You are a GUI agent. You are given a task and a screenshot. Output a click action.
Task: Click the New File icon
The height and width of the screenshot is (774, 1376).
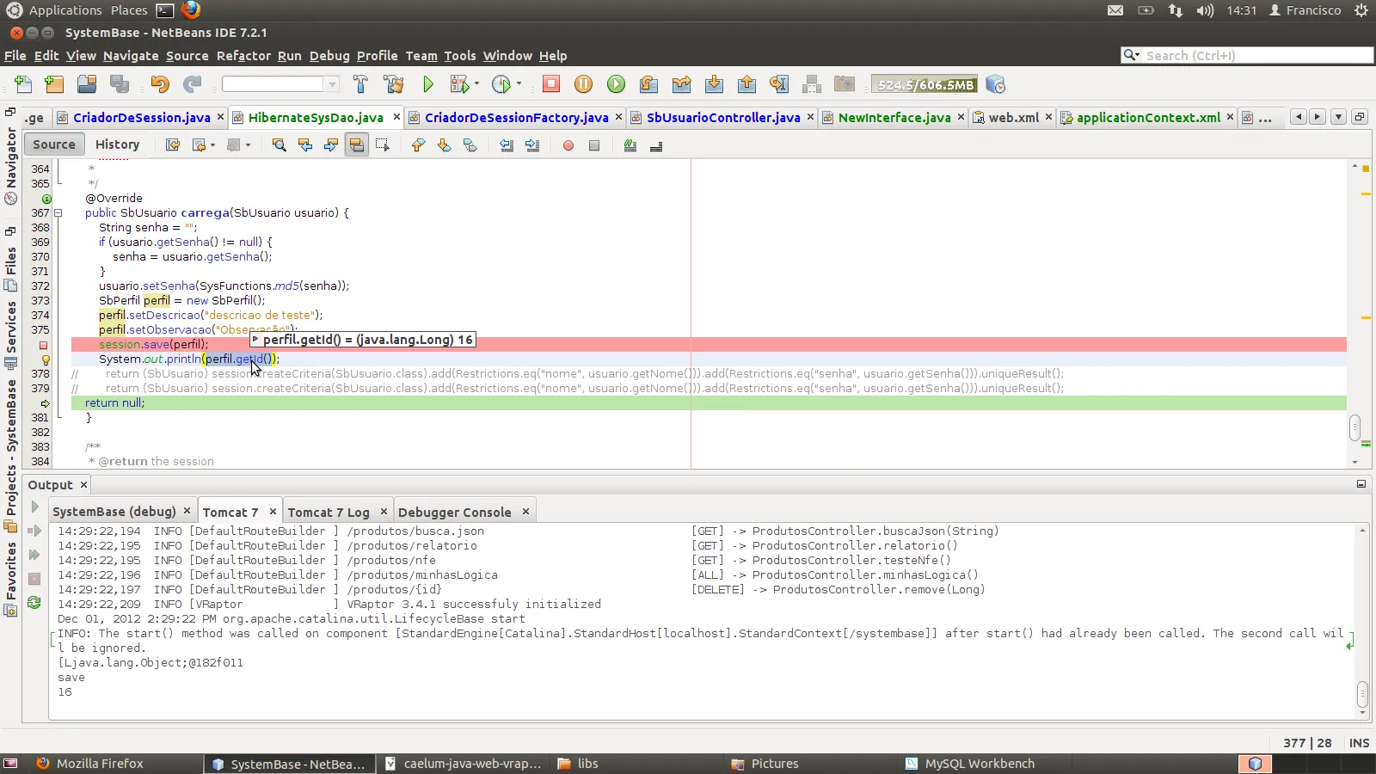(x=23, y=84)
